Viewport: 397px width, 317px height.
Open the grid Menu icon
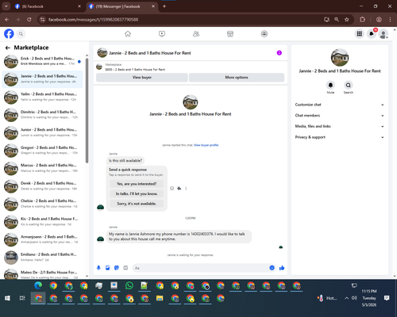pyautogui.click(x=359, y=34)
